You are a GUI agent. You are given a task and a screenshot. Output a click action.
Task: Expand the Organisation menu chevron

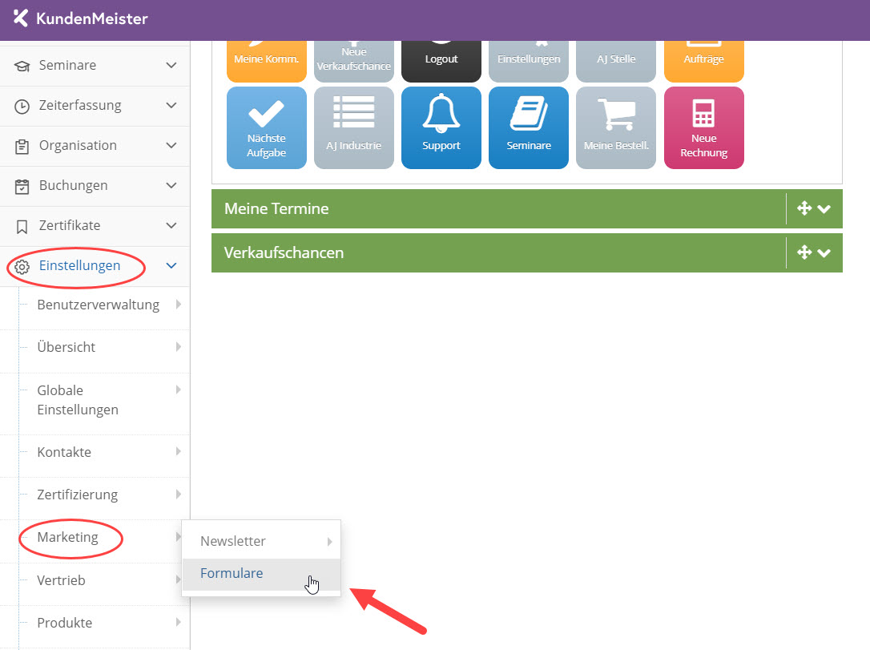[x=171, y=145]
